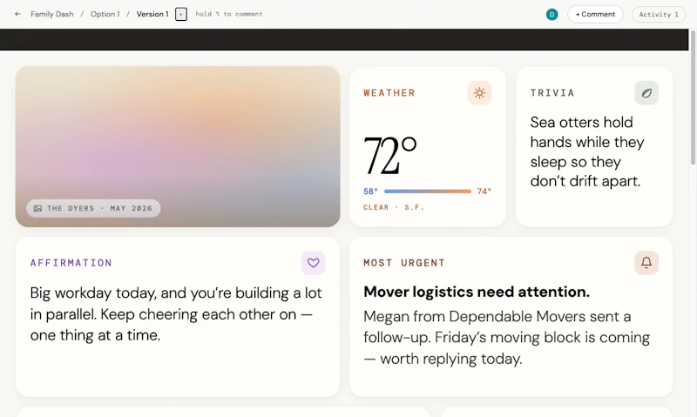Click the 'Big workday today' affirmation text
The width and height of the screenshot is (697, 417).
(176, 314)
